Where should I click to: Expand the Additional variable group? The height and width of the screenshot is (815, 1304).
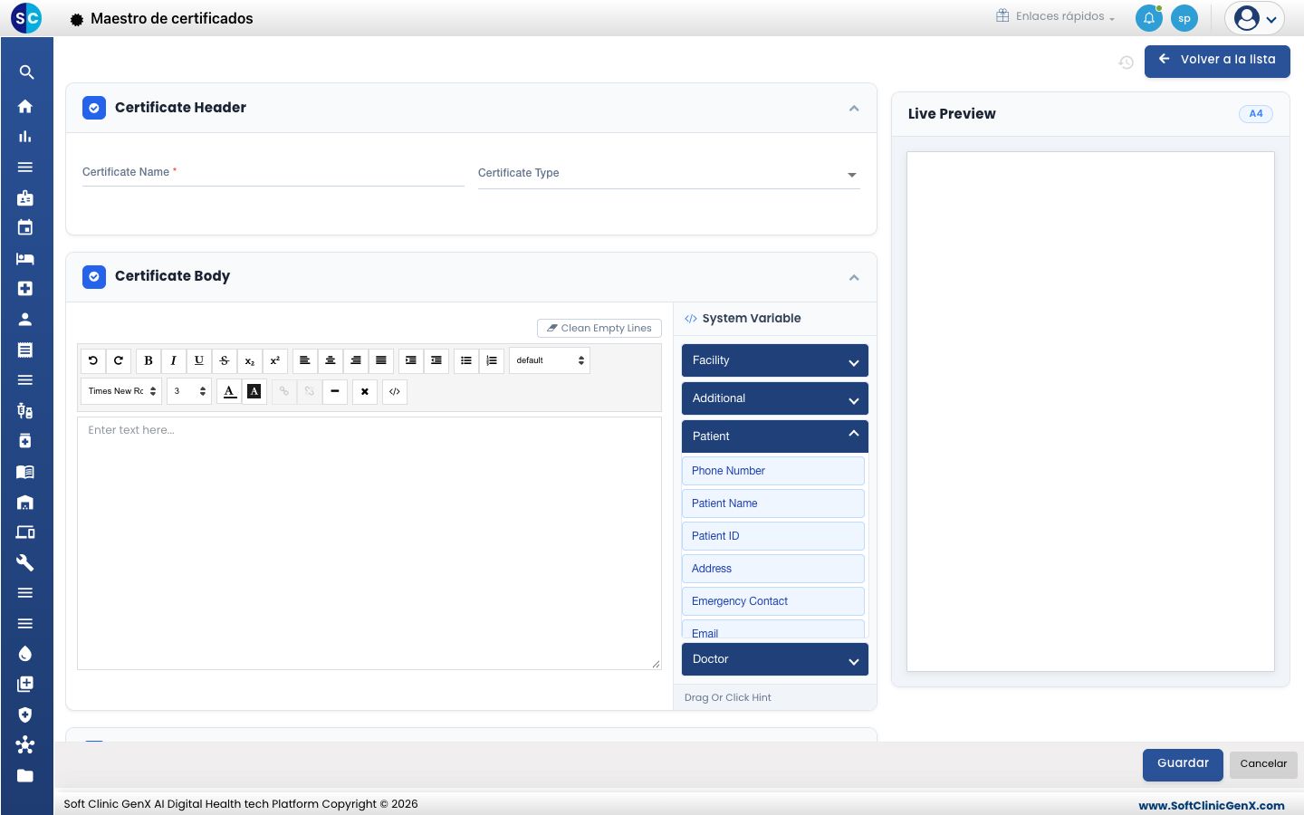tap(775, 398)
